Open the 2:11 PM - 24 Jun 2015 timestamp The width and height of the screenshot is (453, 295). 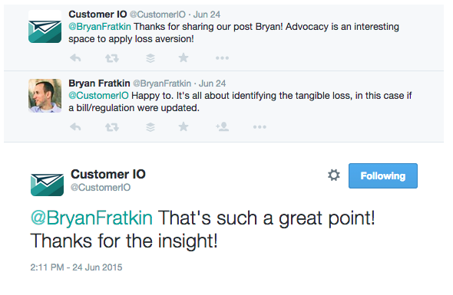tap(76, 267)
